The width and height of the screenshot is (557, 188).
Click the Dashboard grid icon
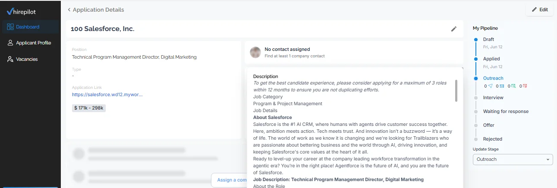[10, 27]
